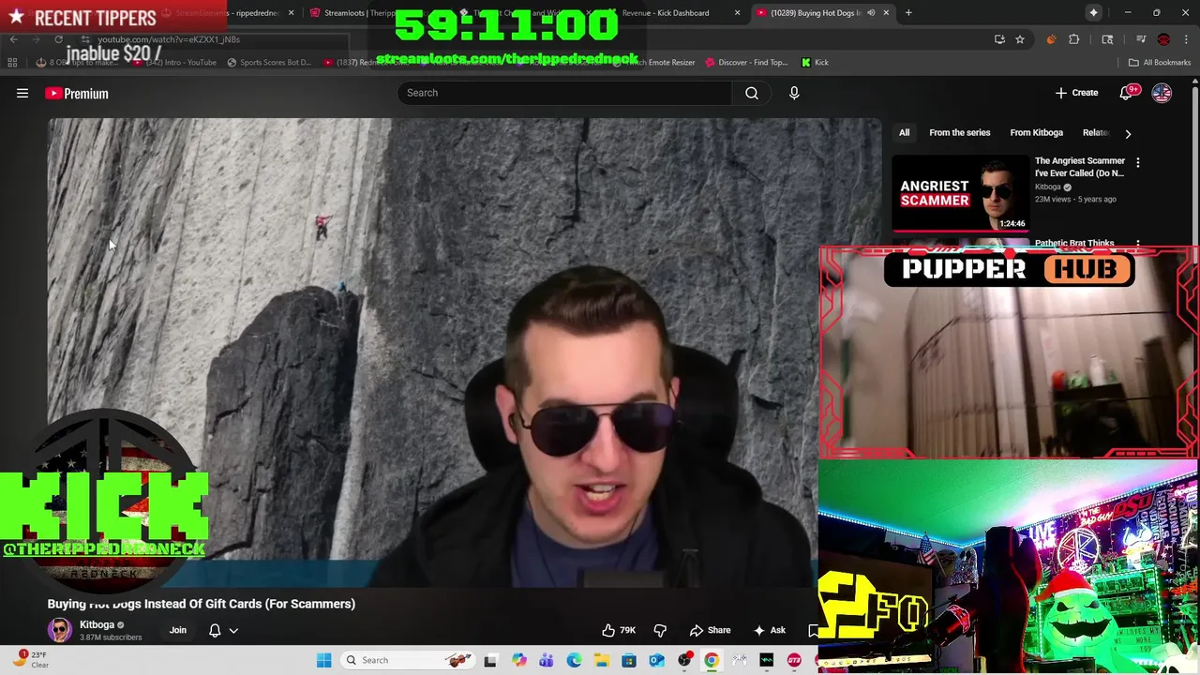Screen dimensions: 1200x675
Task: Open the Sports Scores Bot bookmark
Action: pos(268,63)
